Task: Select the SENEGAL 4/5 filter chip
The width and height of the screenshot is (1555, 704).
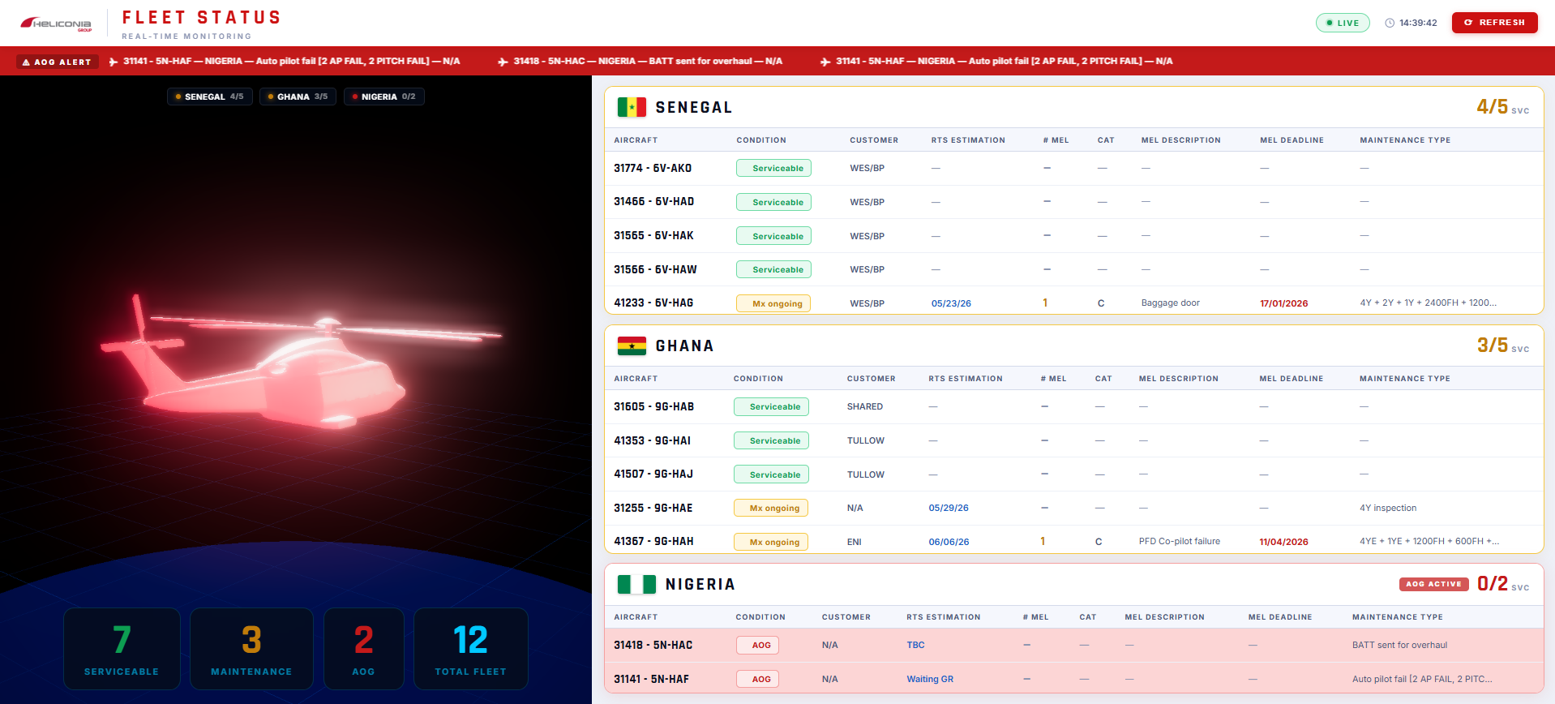Action: pos(210,97)
